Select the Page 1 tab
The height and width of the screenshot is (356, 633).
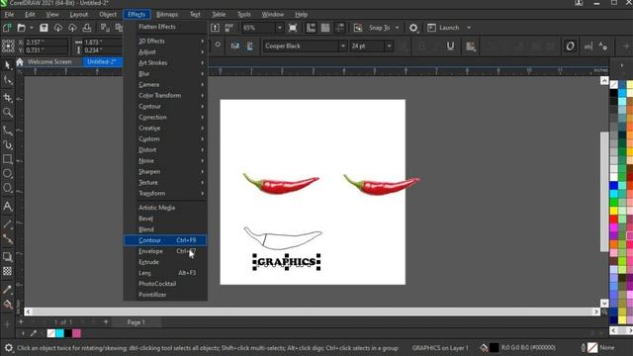tap(136, 322)
